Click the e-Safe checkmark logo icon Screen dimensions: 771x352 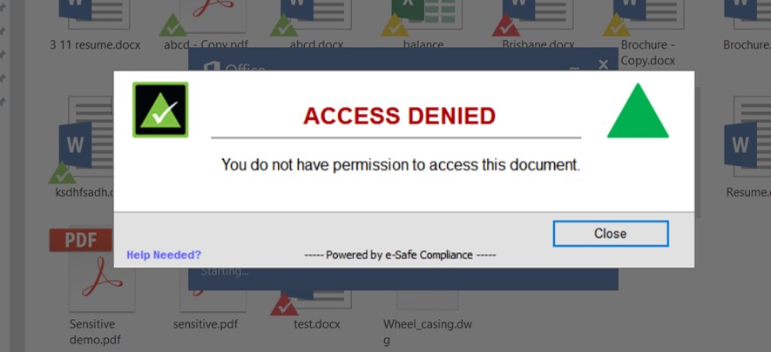pos(160,110)
